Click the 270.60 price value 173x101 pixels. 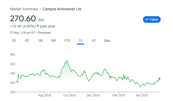(x=23, y=18)
